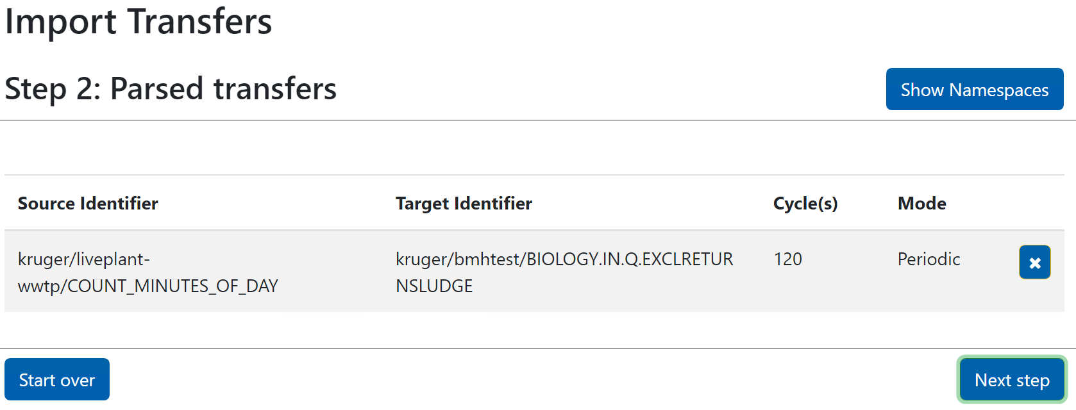Click the Source Identifier column header
The image size is (1076, 410).
coord(88,204)
